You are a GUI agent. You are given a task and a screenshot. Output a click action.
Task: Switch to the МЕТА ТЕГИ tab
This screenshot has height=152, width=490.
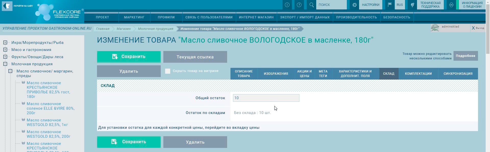pyautogui.click(x=323, y=74)
